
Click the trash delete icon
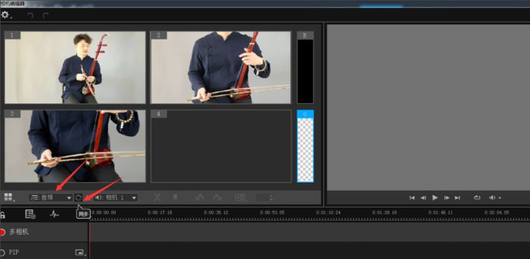pyautogui.click(x=175, y=198)
